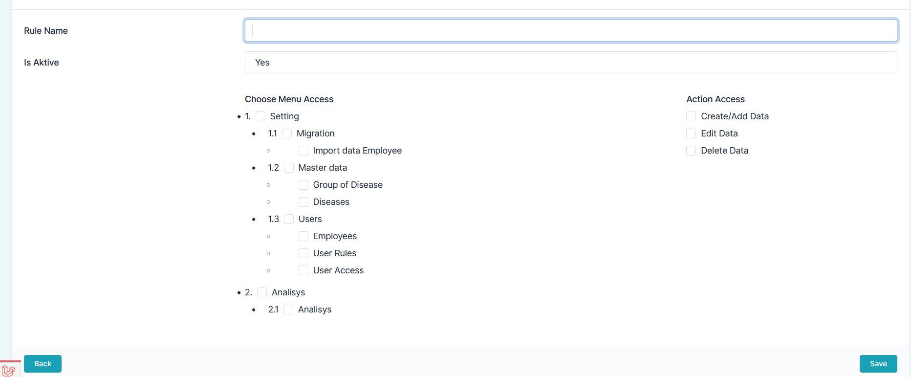Tick the top-level Analisys checkbox

pos(262,292)
